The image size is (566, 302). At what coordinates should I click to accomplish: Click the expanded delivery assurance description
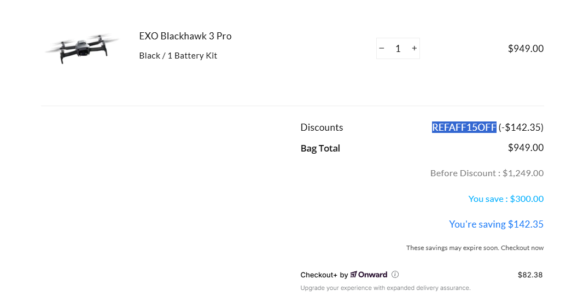(x=385, y=288)
